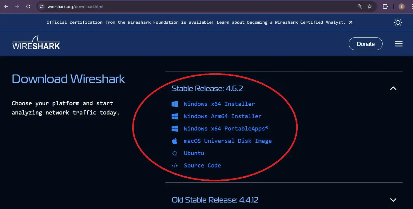Image resolution: width=413 pixels, height=209 pixels.
Task: Toggle the light/dark theme sun icon
Action: (398, 22)
